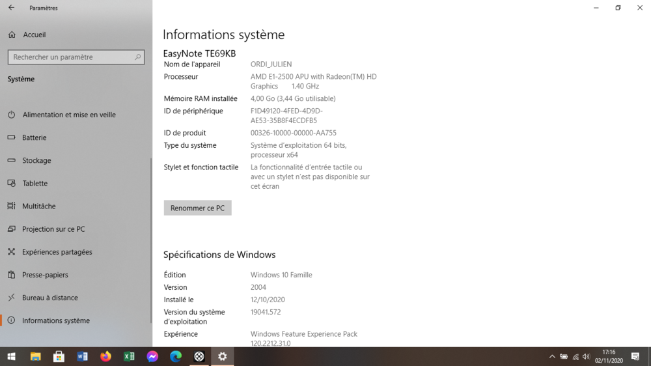Open Word from the taskbar
Viewport: 651px width, 366px height.
coord(82,356)
